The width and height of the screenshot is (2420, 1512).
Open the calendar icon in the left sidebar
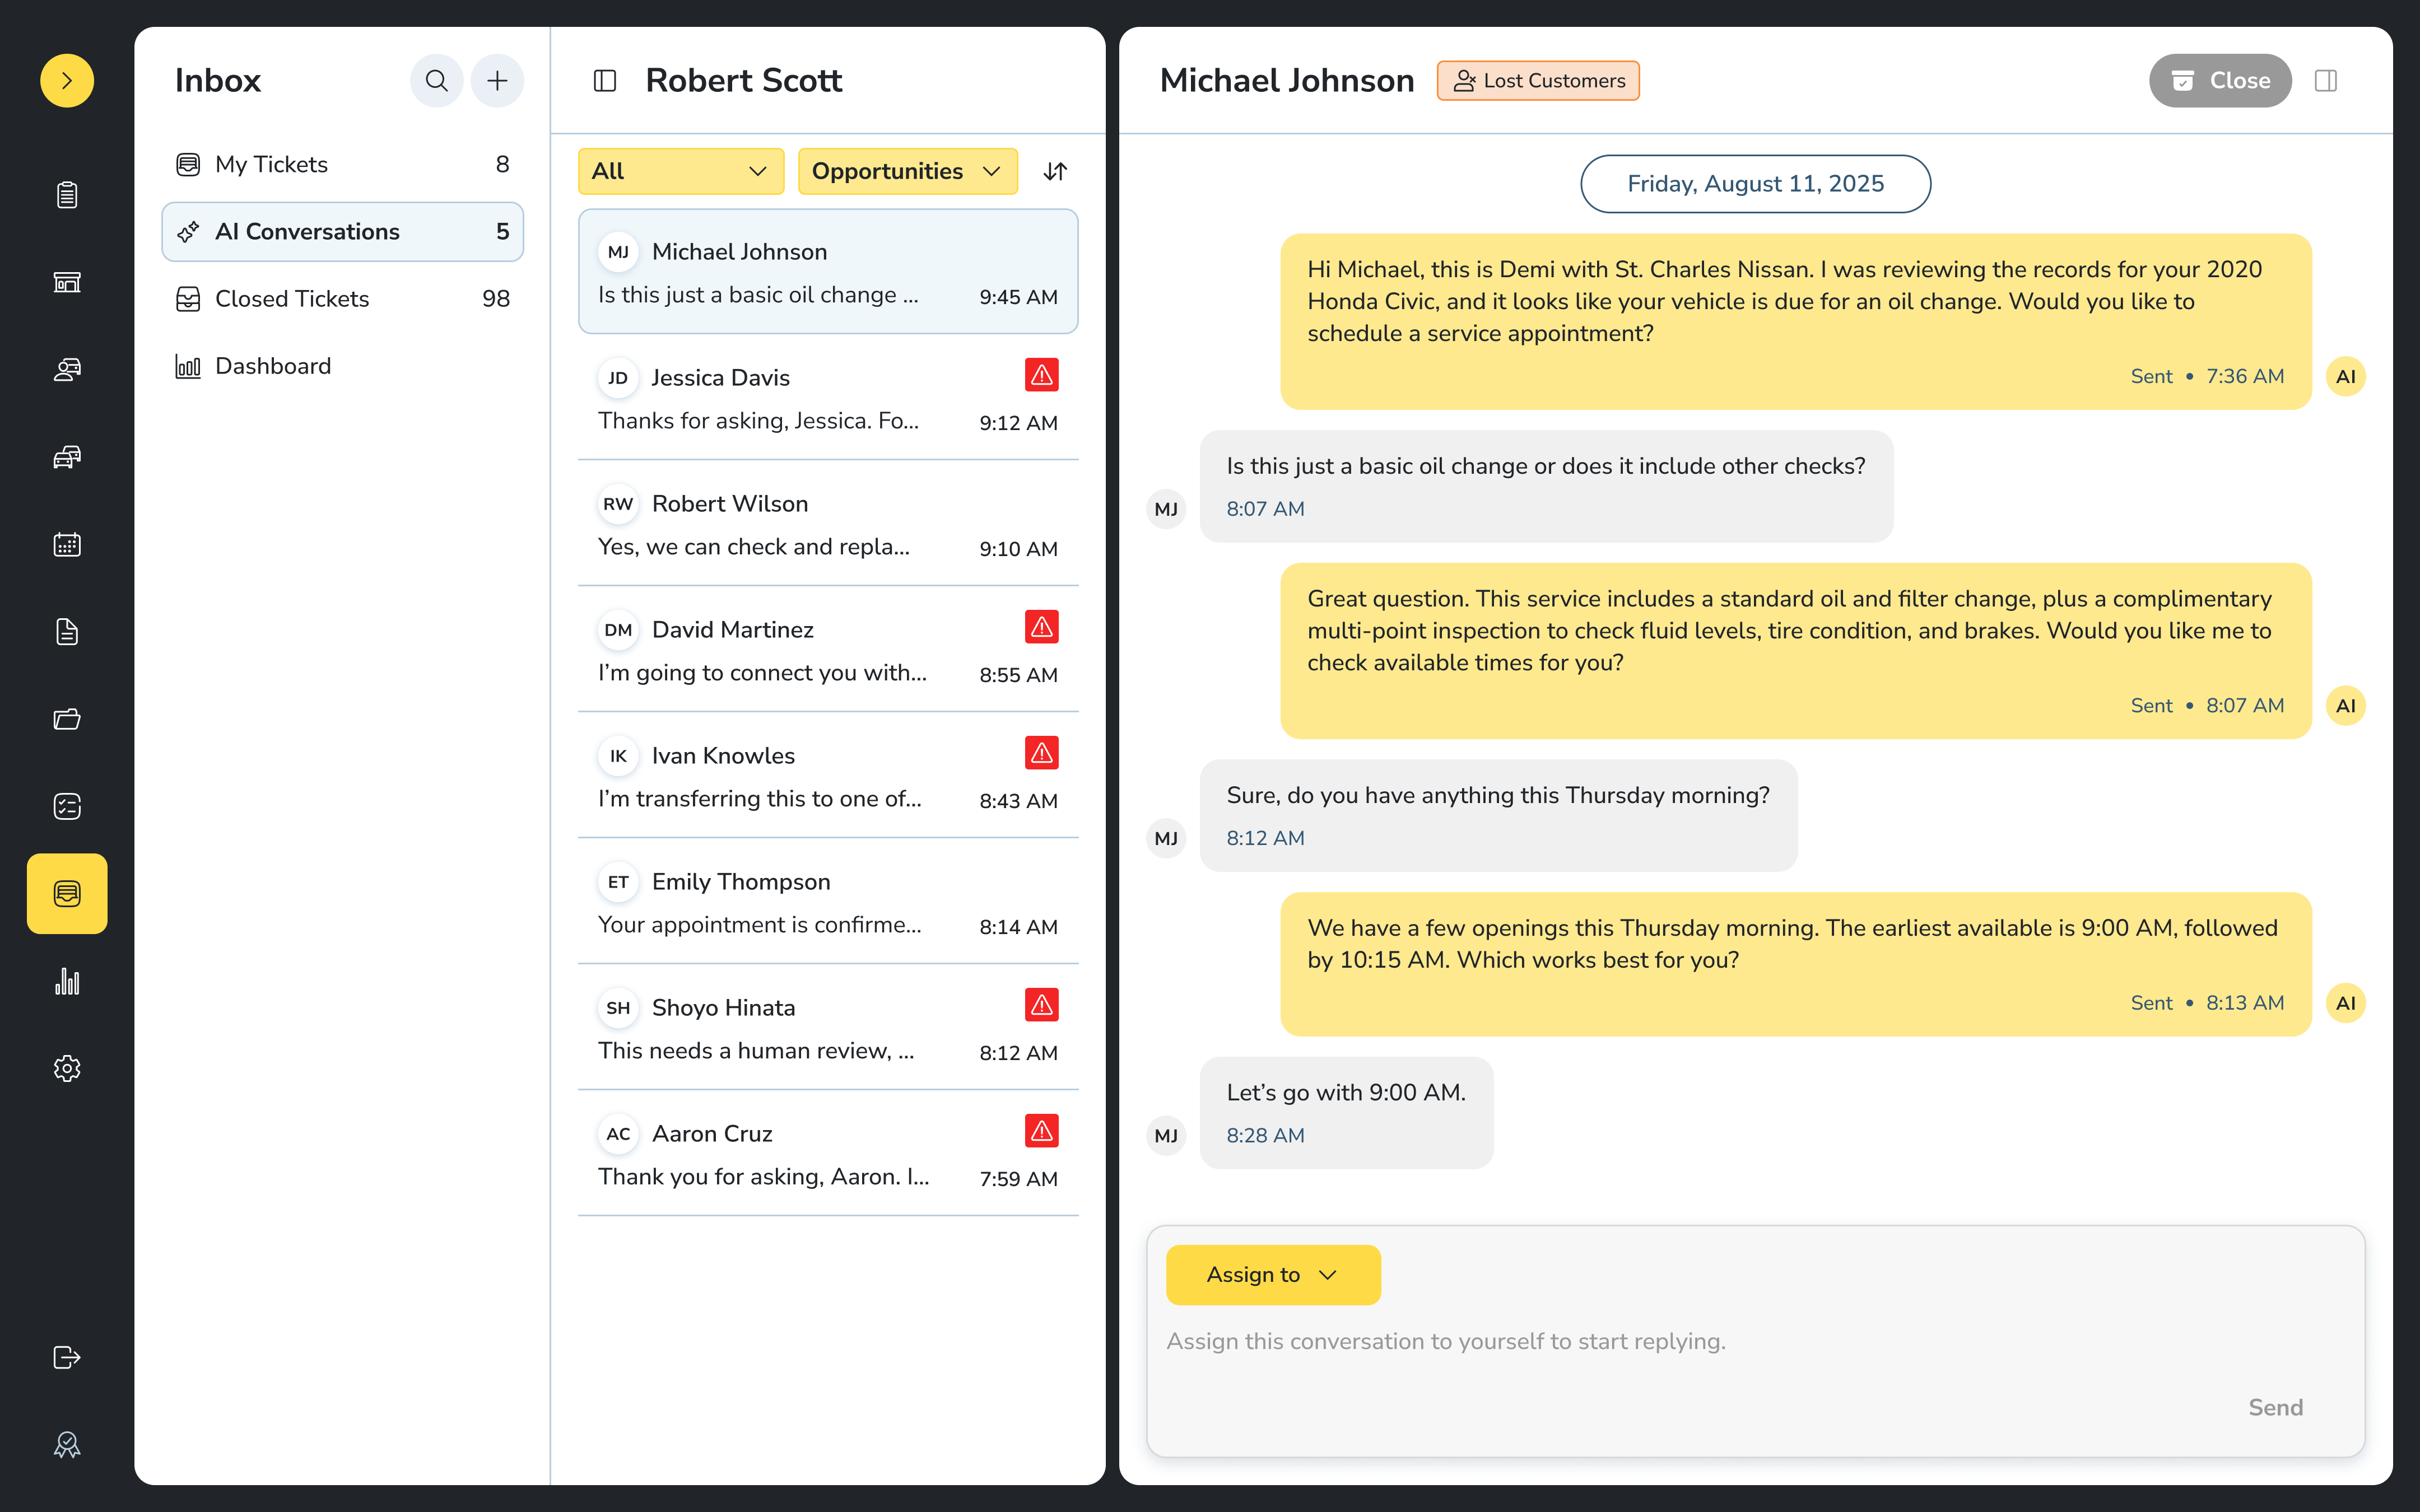pos(67,544)
